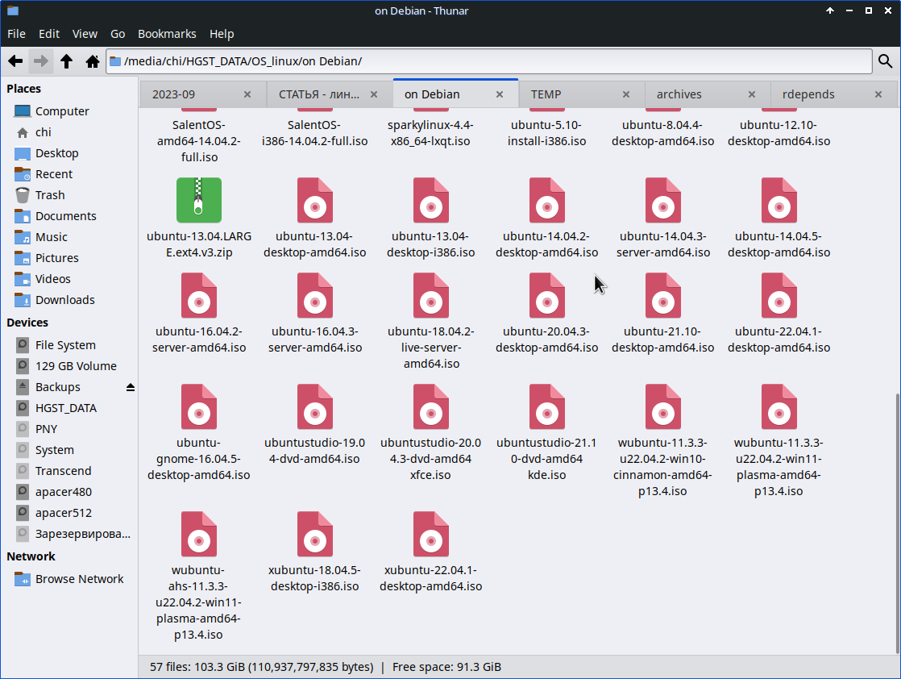This screenshot has height=679, width=901.
Task: Switch to the TEMP tab
Action: (581, 94)
